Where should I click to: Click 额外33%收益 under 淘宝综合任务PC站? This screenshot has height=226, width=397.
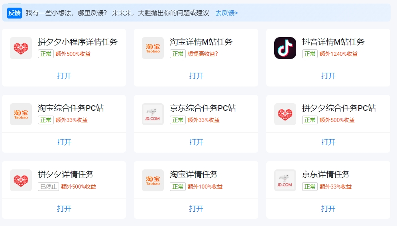point(71,120)
